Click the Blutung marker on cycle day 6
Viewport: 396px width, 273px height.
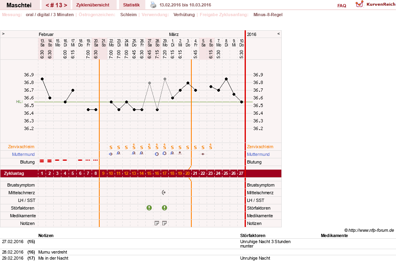80,160
